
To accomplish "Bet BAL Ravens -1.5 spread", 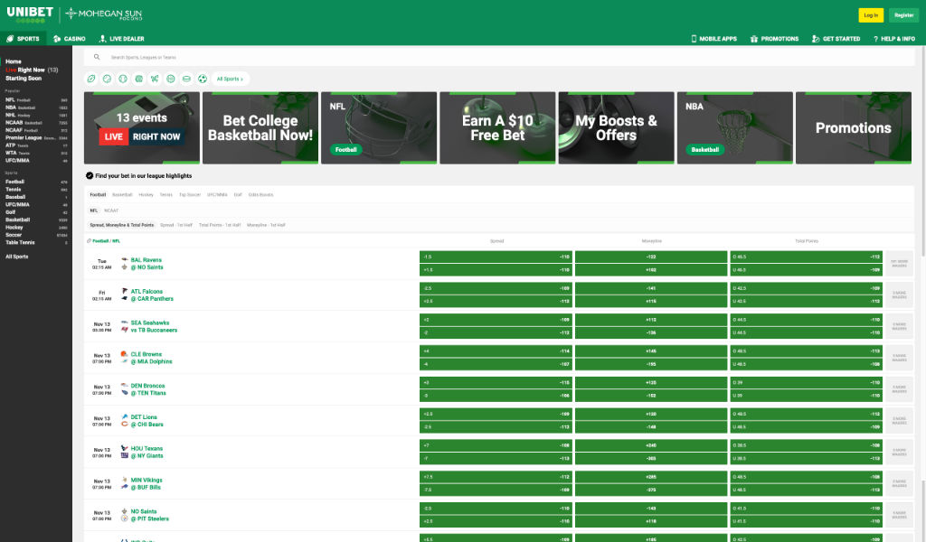I will click(x=496, y=257).
